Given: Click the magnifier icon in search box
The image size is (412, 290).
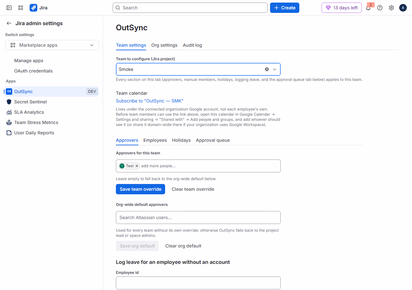Looking at the screenshot, I should coord(118,8).
